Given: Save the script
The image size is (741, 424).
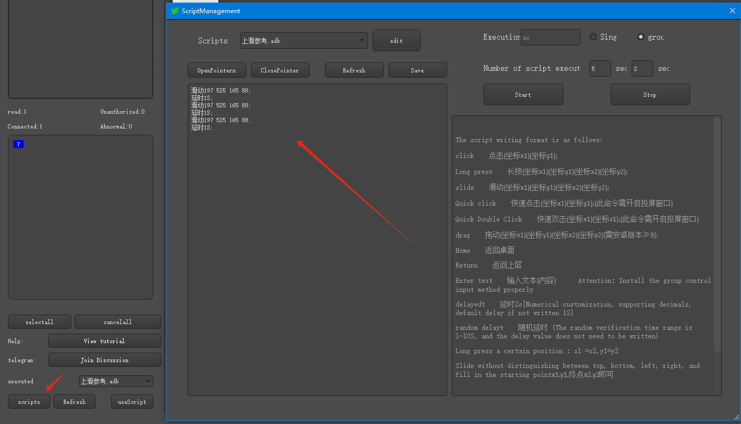Looking at the screenshot, I should 418,70.
